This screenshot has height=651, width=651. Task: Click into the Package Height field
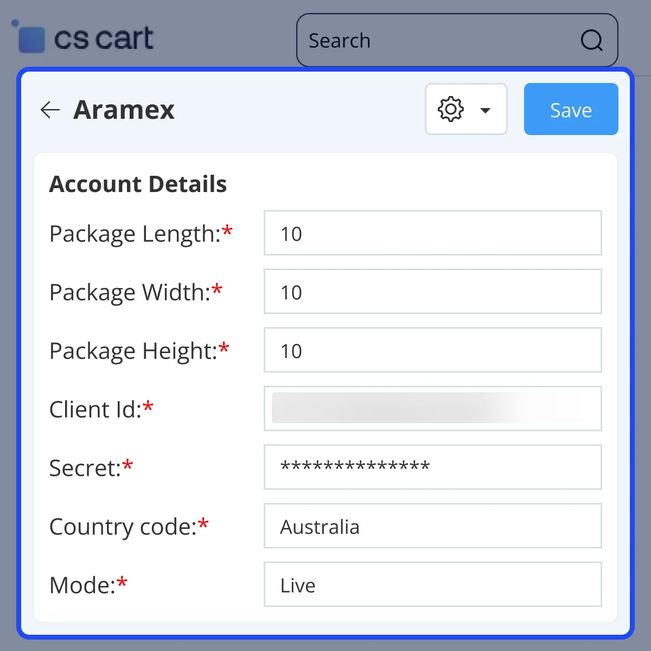[x=432, y=350]
